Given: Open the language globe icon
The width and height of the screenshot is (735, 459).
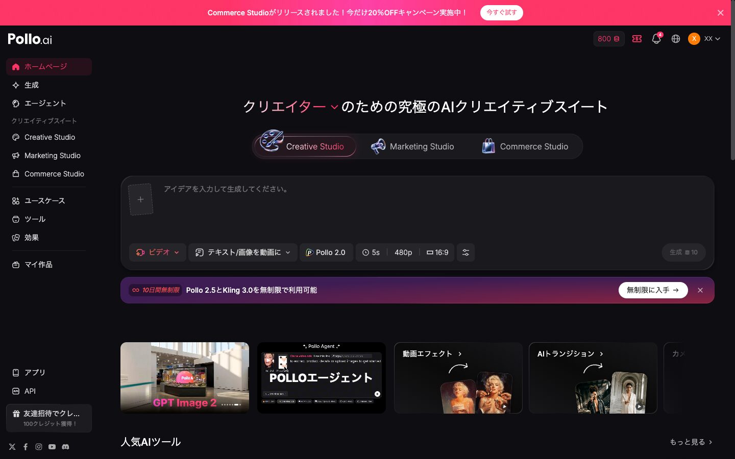Looking at the screenshot, I should [x=676, y=39].
